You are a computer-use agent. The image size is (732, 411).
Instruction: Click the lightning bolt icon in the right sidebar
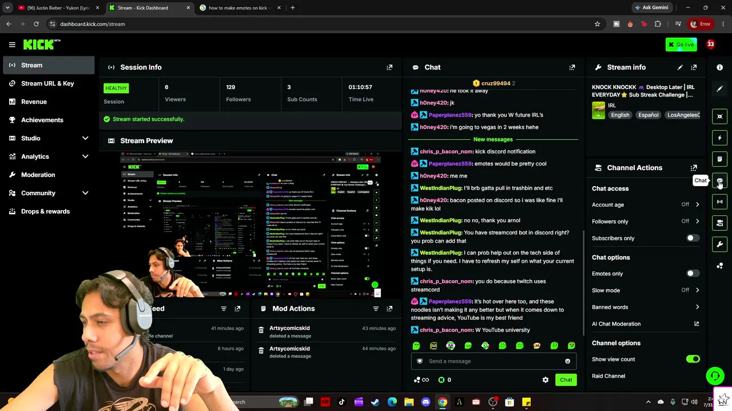click(x=720, y=138)
